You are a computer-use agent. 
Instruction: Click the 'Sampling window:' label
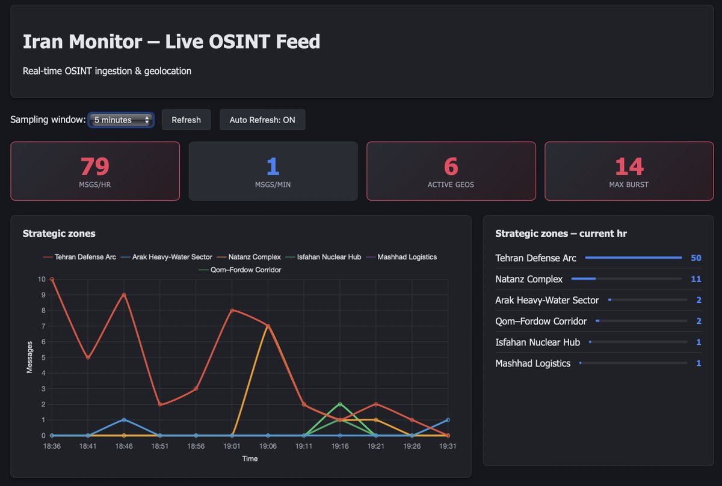(x=48, y=120)
